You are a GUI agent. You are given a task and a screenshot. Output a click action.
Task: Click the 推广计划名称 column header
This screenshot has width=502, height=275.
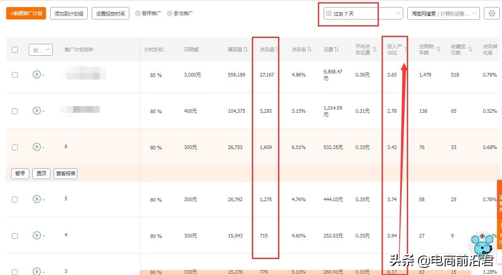point(79,50)
